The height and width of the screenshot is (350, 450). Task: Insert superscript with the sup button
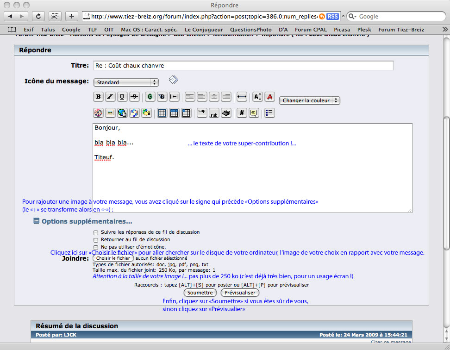click(202, 112)
